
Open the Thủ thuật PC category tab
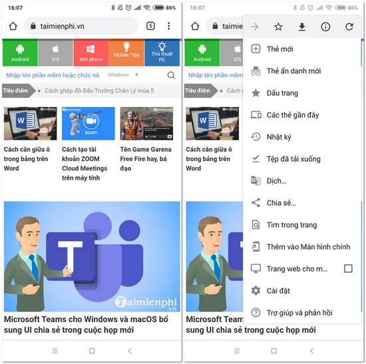pyautogui.click(x=162, y=53)
